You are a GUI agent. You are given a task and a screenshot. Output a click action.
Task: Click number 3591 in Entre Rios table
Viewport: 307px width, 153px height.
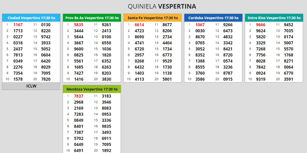click(x=289, y=79)
